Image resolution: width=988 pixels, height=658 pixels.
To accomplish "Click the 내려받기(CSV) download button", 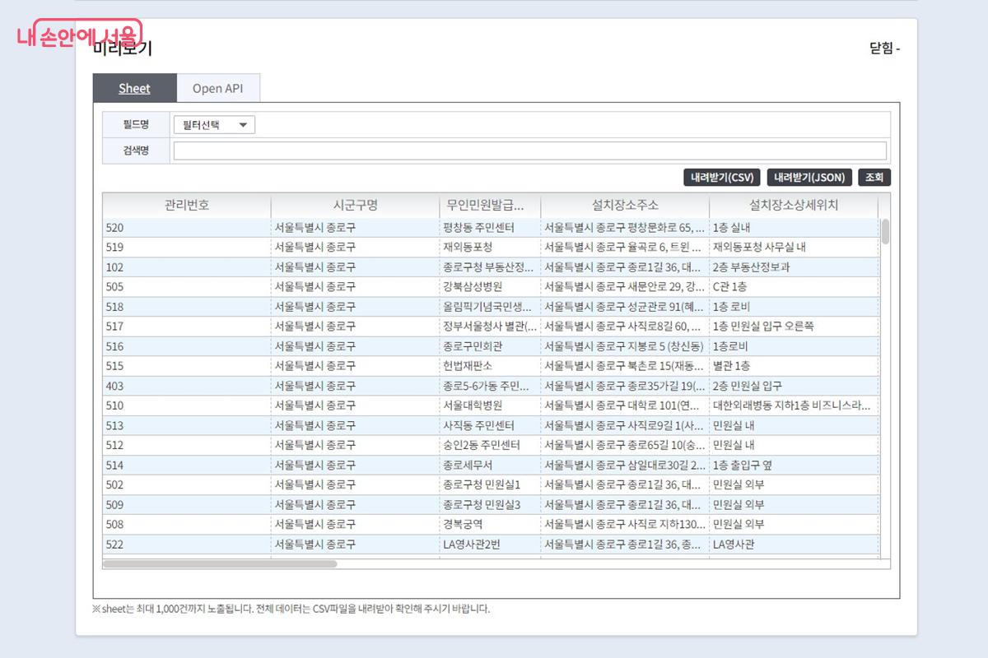I will point(722,178).
